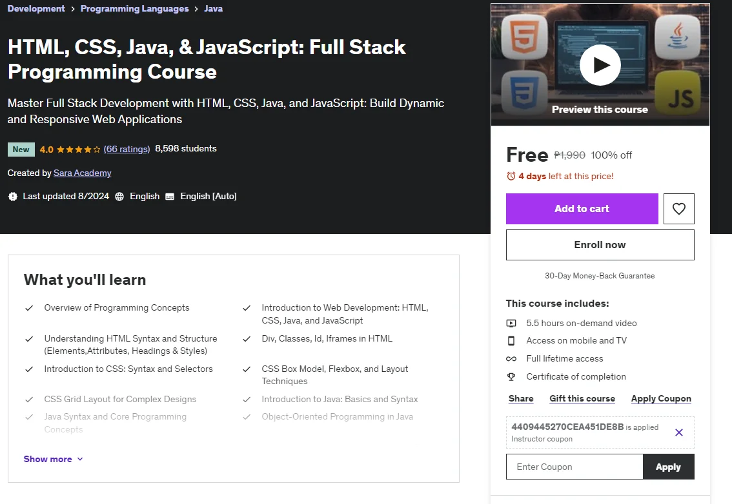Click the globe icon next to English
Screen dimensions: 732x504
click(x=119, y=197)
